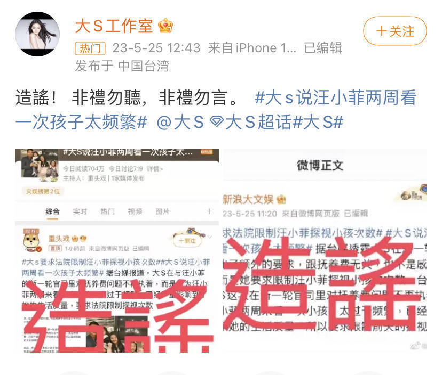Click the plus icon beside 图片 tab
Screen dimensions: 442x375
pyautogui.click(x=209, y=211)
